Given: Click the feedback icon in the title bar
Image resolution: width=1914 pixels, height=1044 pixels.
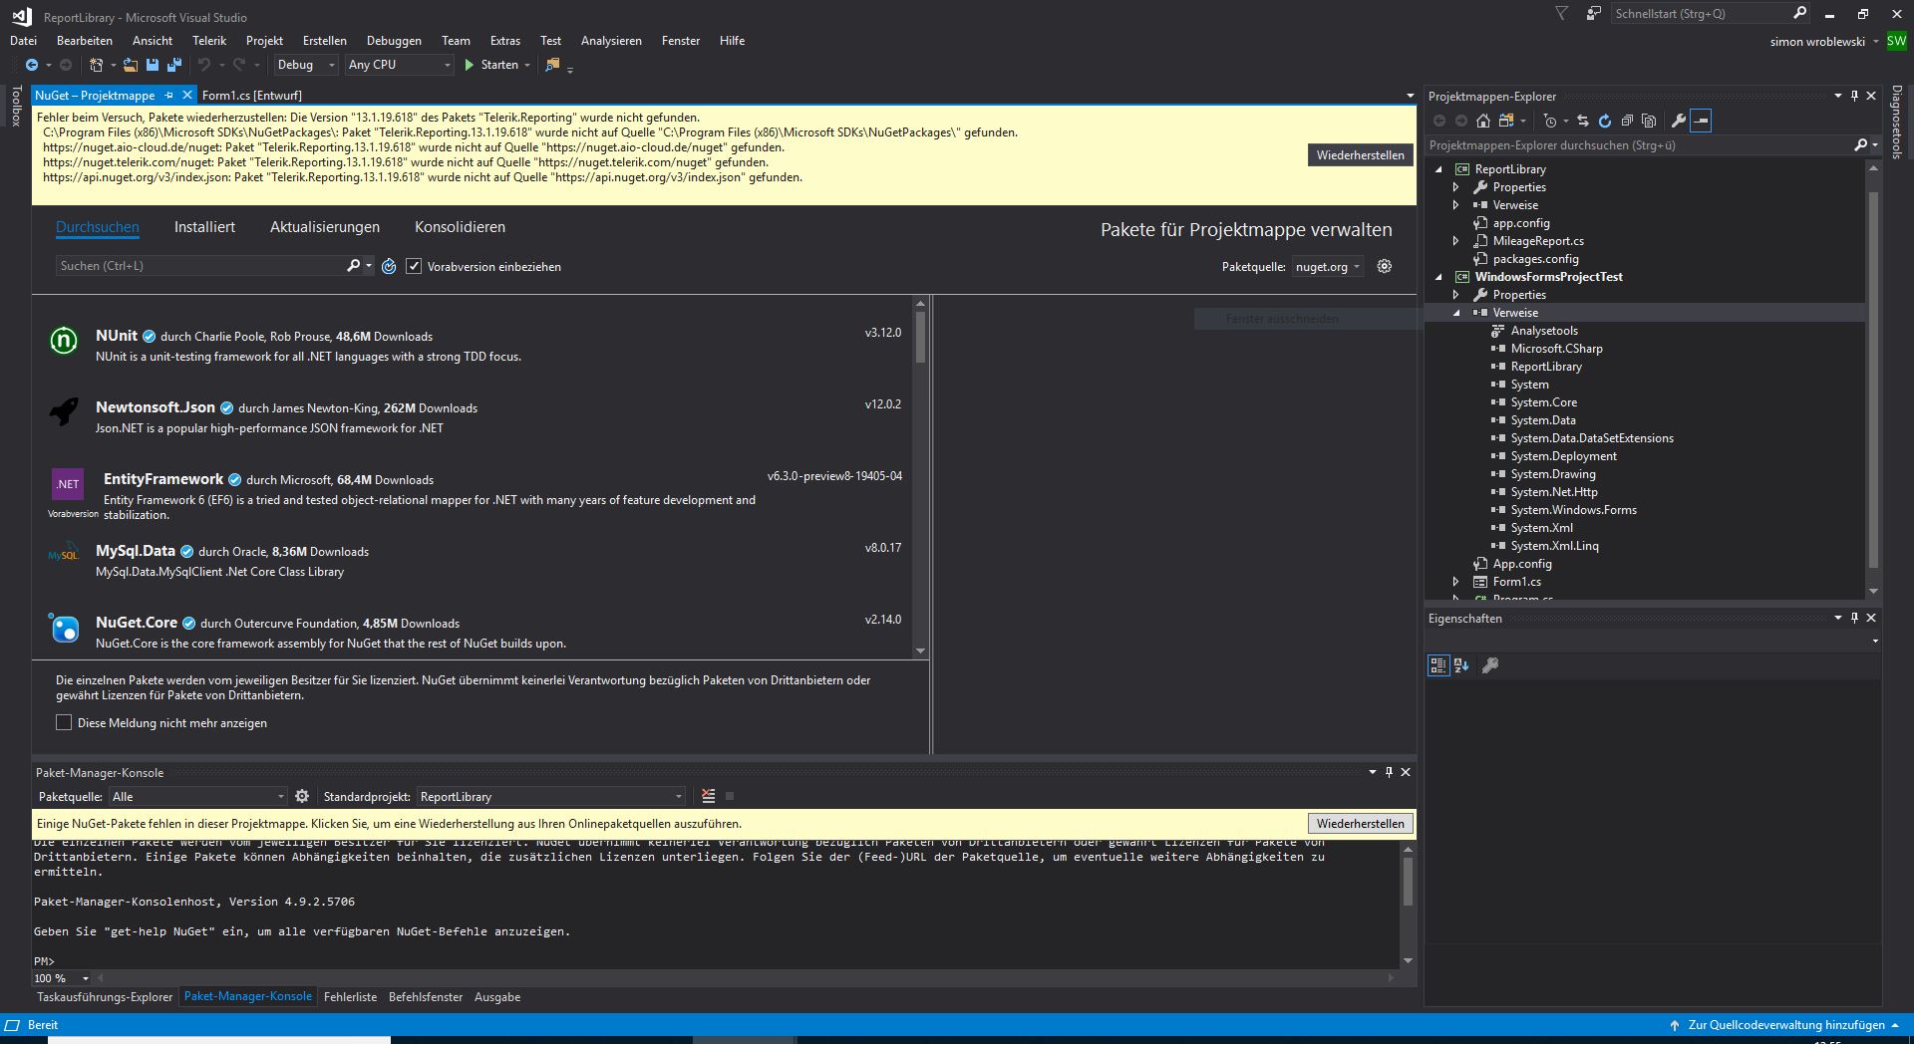Looking at the screenshot, I should 1594,14.
